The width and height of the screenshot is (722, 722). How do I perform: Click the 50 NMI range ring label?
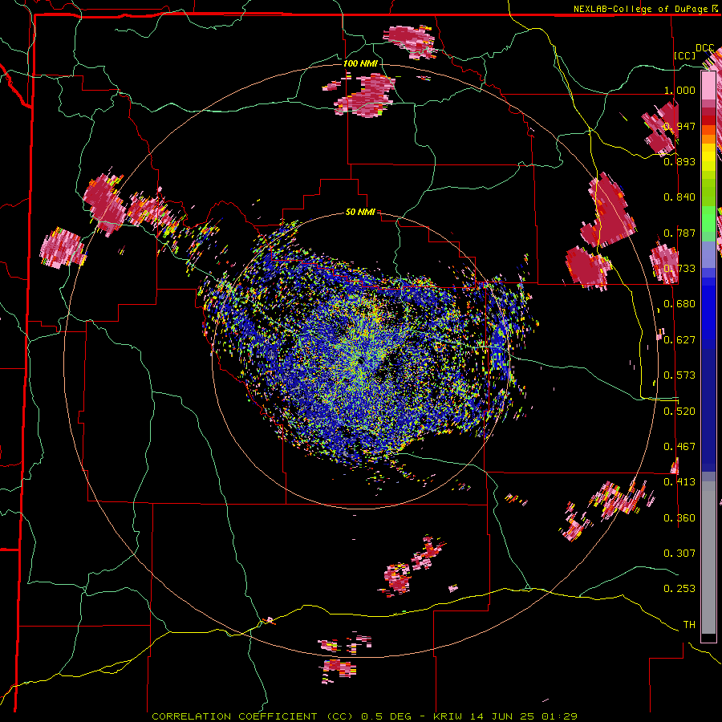[360, 212]
